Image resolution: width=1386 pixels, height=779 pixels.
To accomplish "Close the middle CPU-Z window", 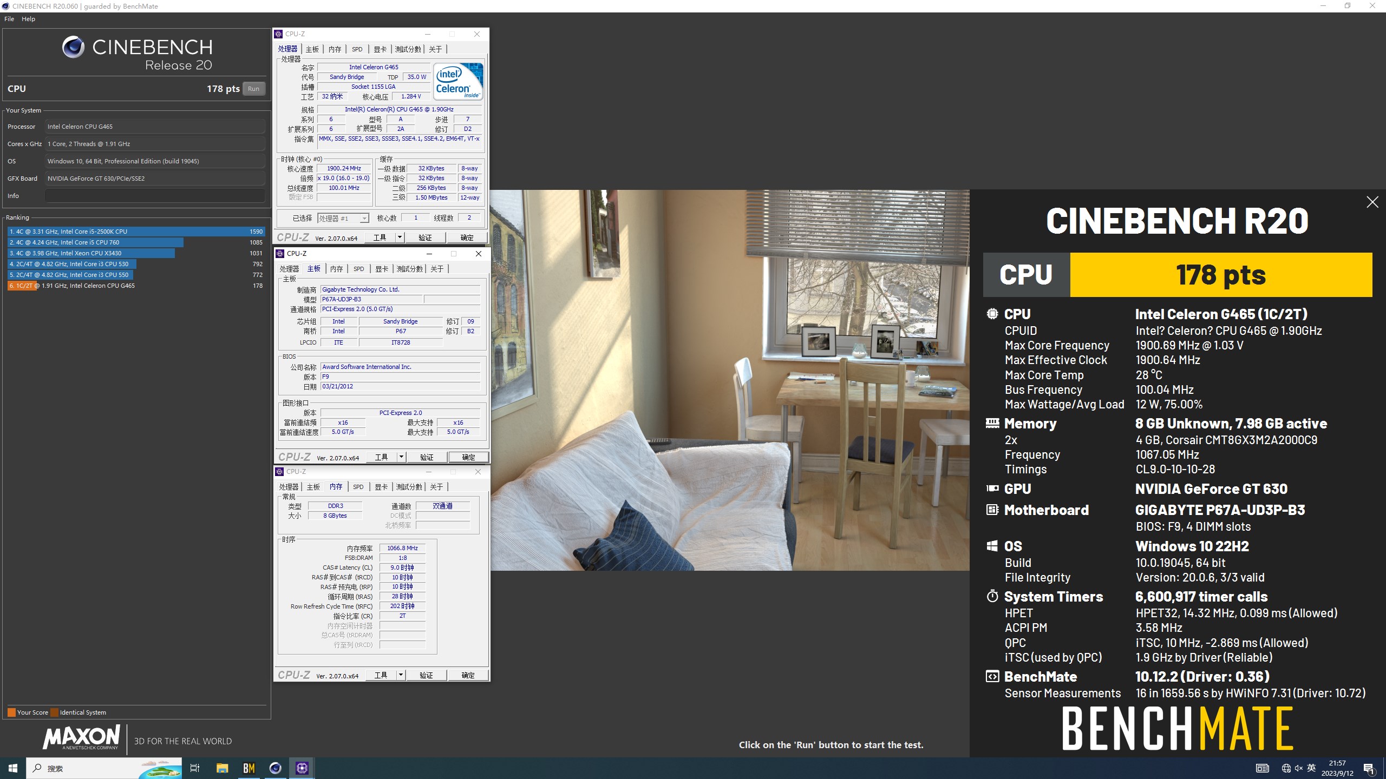I will coord(478,254).
